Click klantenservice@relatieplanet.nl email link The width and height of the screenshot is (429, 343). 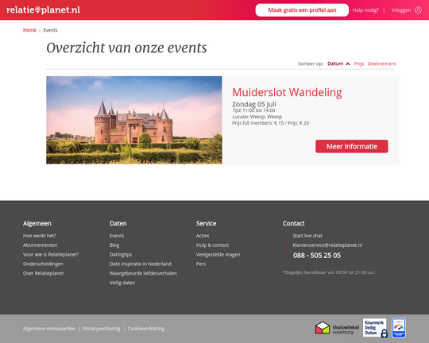tap(327, 245)
